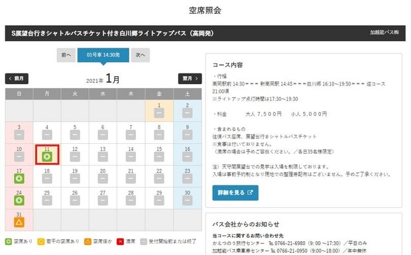Click the yellow 若干の空席あり legend icon
The width and height of the screenshot is (411, 255).
coord(41,241)
